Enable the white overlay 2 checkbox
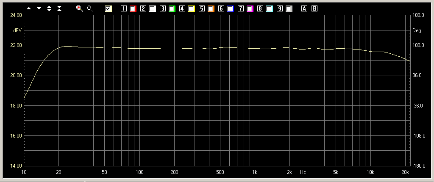Screen dimensions: 434x182 point(152,9)
